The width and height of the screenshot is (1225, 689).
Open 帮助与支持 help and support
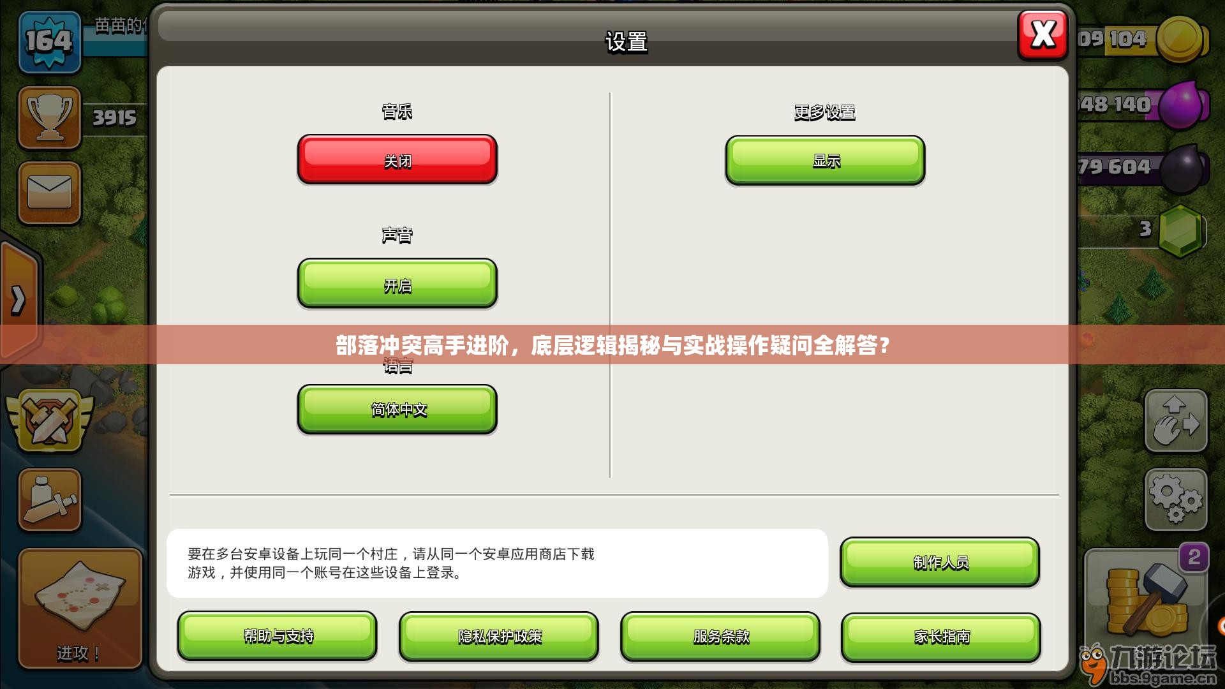point(278,636)
